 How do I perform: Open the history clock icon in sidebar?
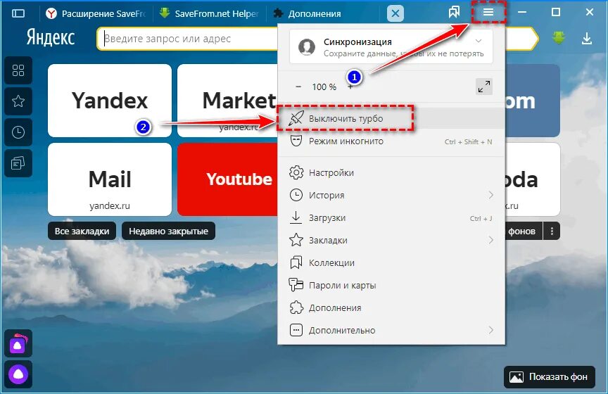[x=18, y=132]
